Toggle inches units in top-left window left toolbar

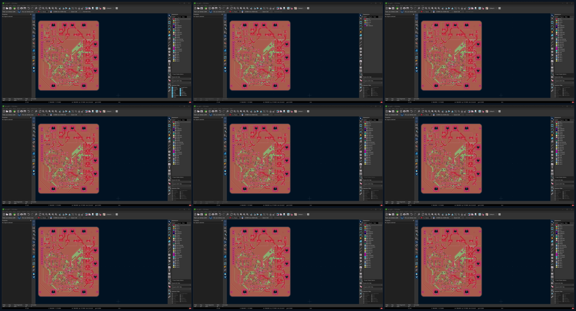pos(34,25)
